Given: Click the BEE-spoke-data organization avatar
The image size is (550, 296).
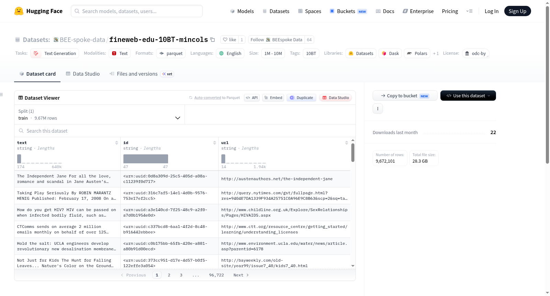Looking at the screenshot, I should [x=56, y=40].
